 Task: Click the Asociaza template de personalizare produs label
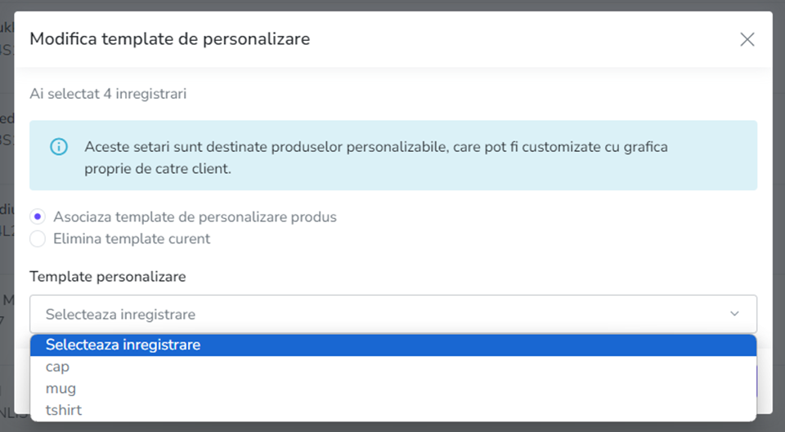(x=195, y=217)
